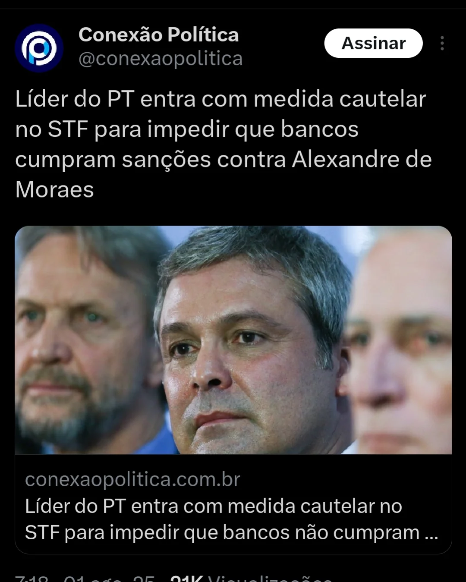
Task: Open the link card headline text
Action: tap(231, 519)
